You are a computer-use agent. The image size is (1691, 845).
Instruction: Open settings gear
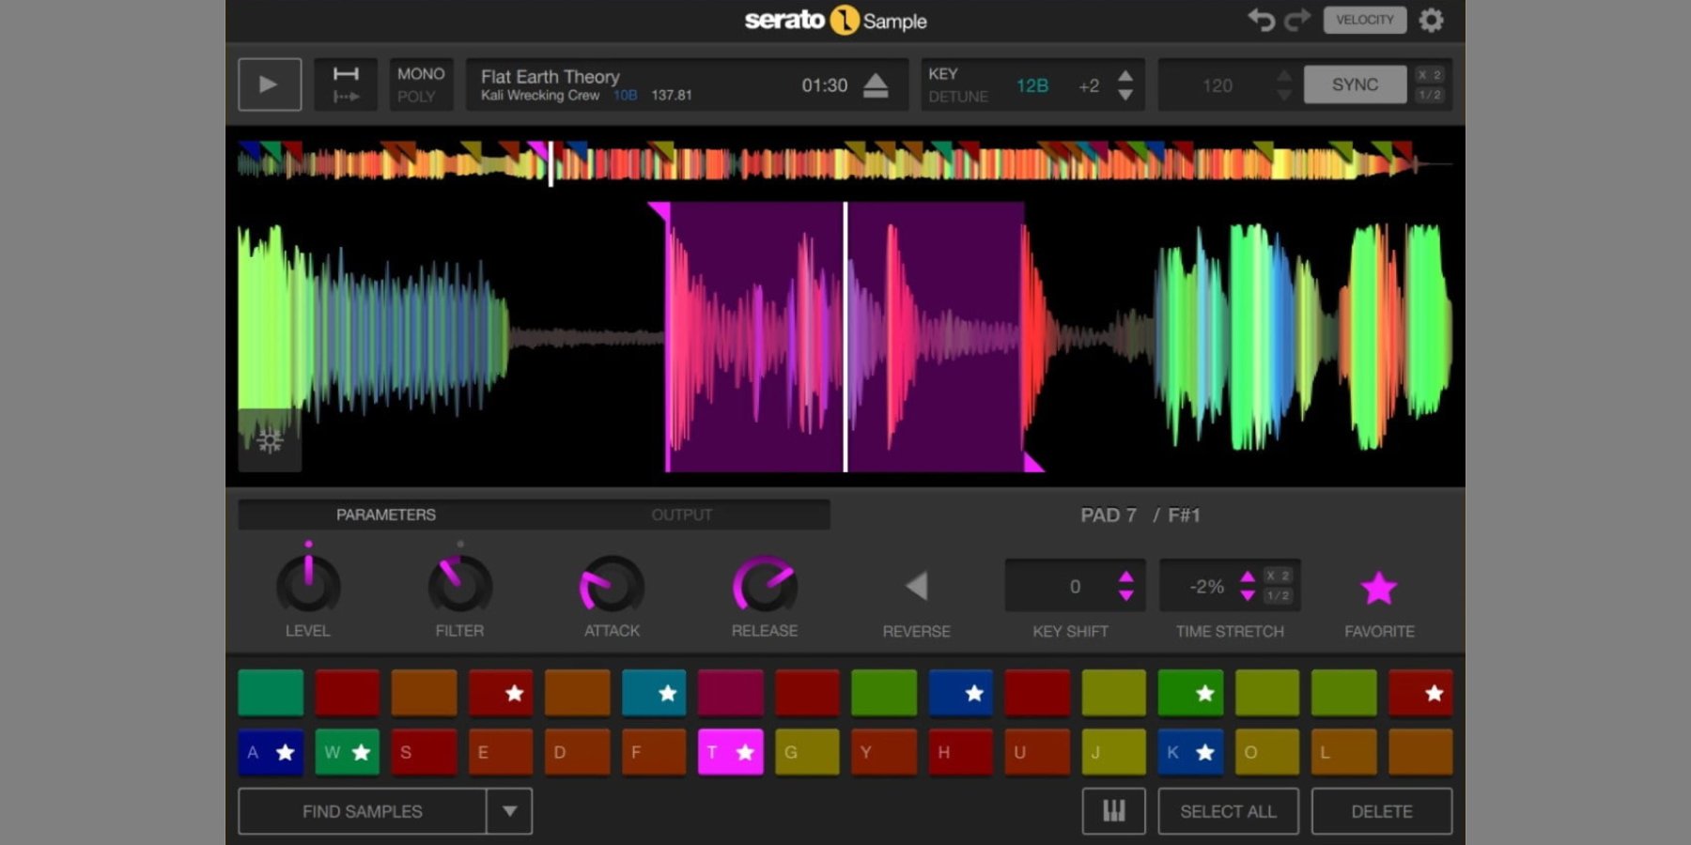pyautogui.click(x=1431, y=20)
